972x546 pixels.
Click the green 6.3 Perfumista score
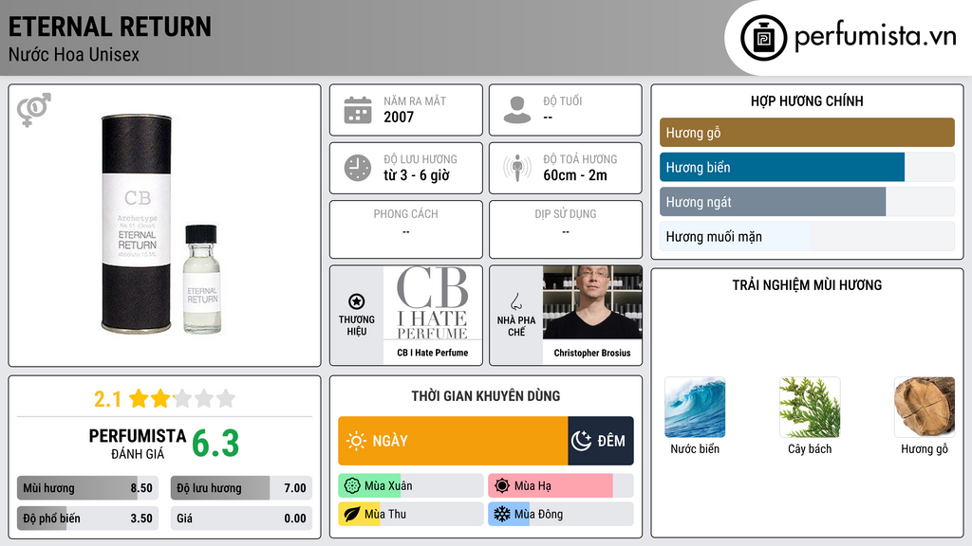215,444
